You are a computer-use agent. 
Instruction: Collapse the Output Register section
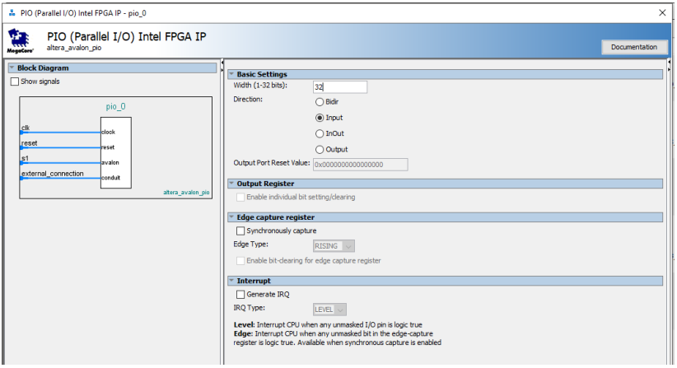(x=231, y=184)
